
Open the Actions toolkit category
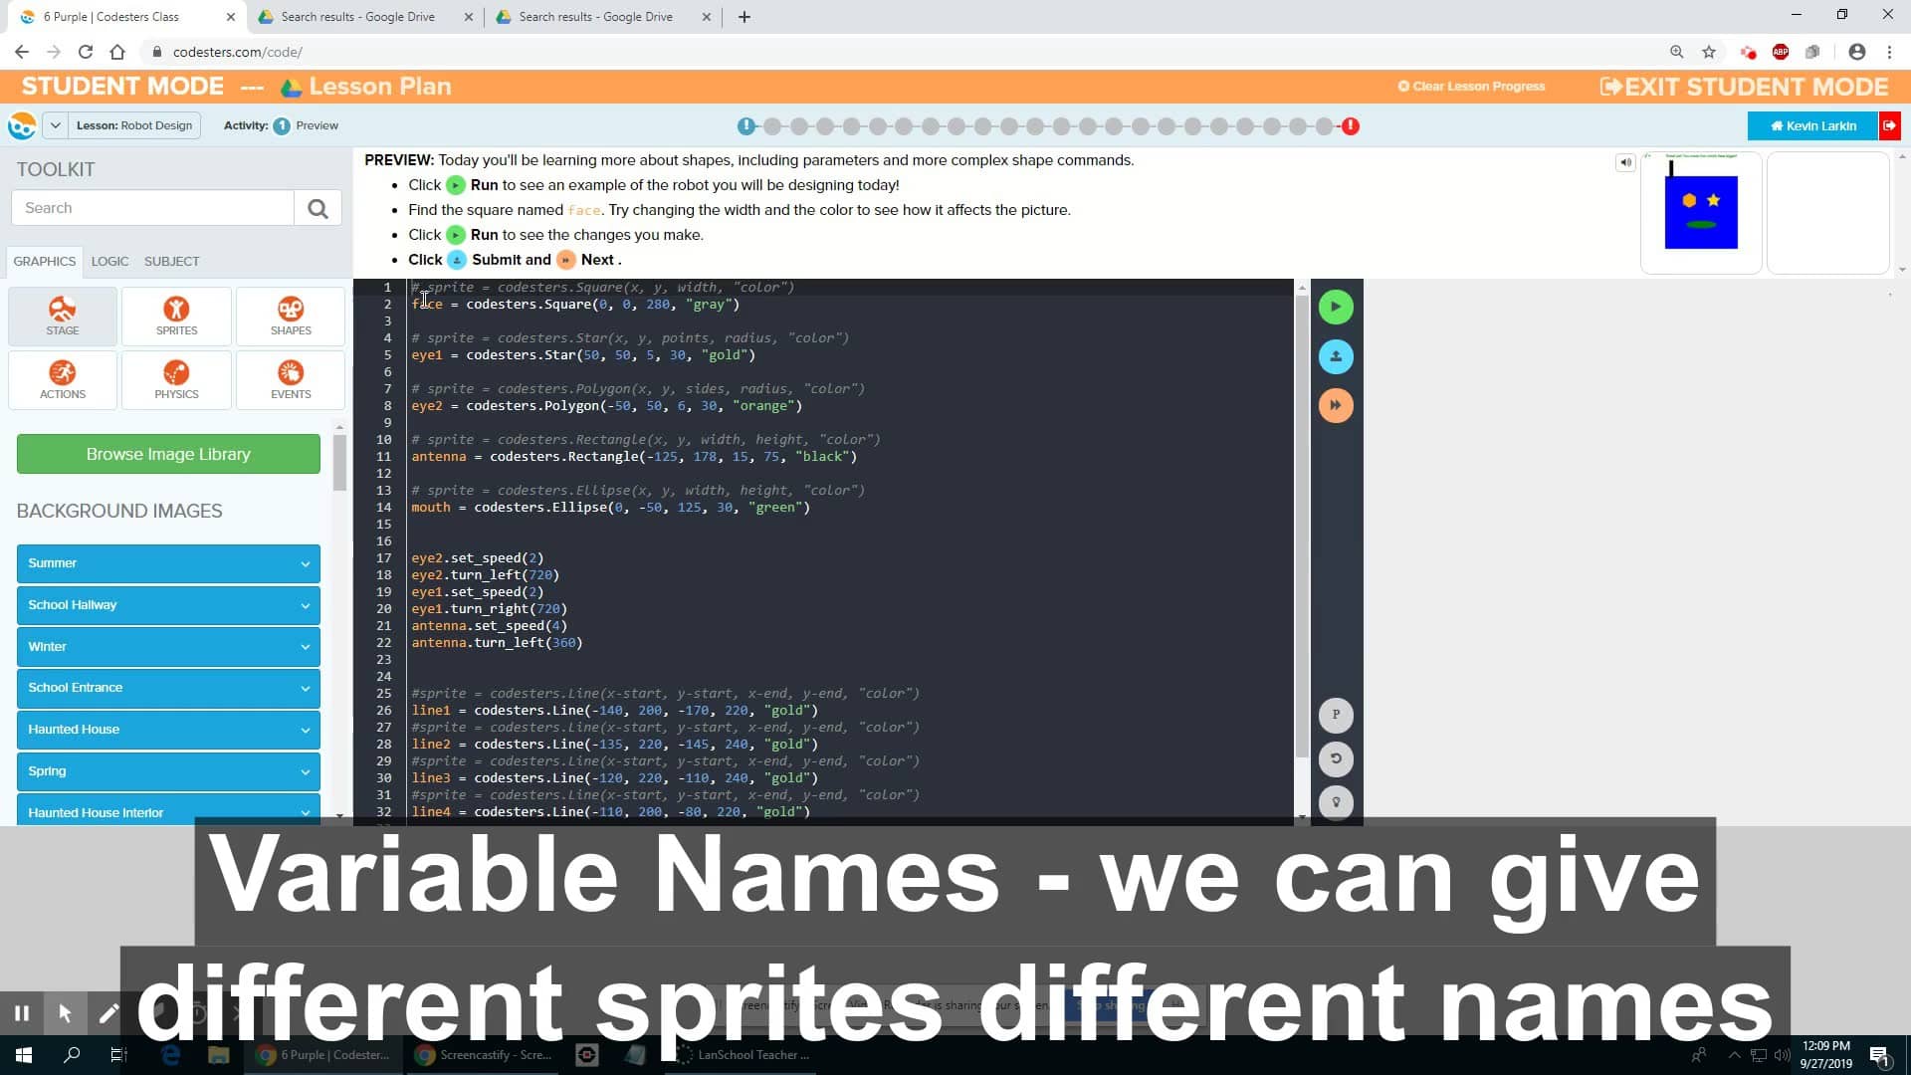click(x=63, y=380)
